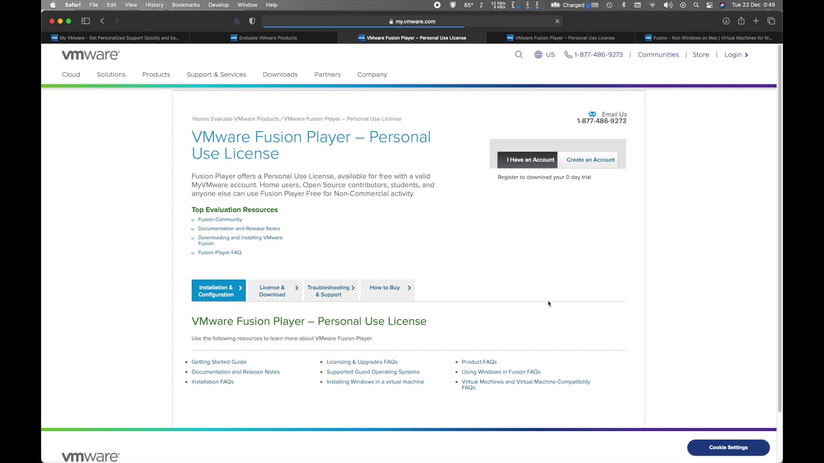The width and height of the screenshot is (824, 463).
Task: Show tab overview icon
Action: click(x=771, y=21)
